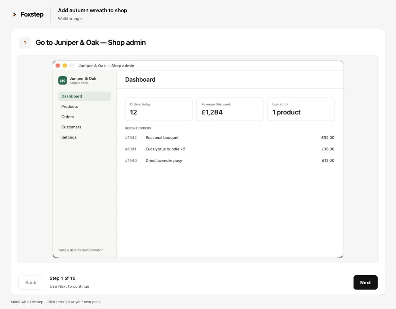
Task: Click the 'Walkthrough' subtitle
Action: (70, 19)
